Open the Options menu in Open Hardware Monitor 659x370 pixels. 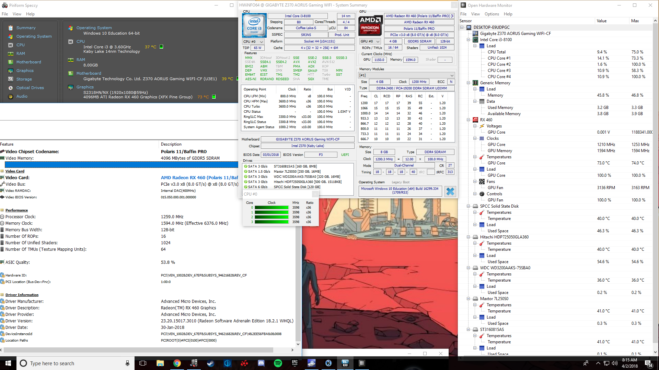tap(492, 14)
